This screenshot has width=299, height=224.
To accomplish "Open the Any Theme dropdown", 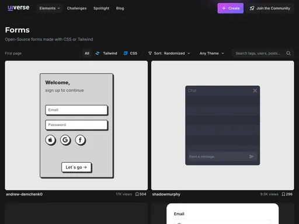I will pyautogui.click(x=211, y=53).
